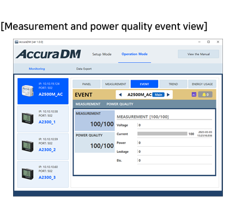Viewport: 236px width, 197px height.
Task: Open the ENERGY USAGE tab
Action: pos(202,84)
